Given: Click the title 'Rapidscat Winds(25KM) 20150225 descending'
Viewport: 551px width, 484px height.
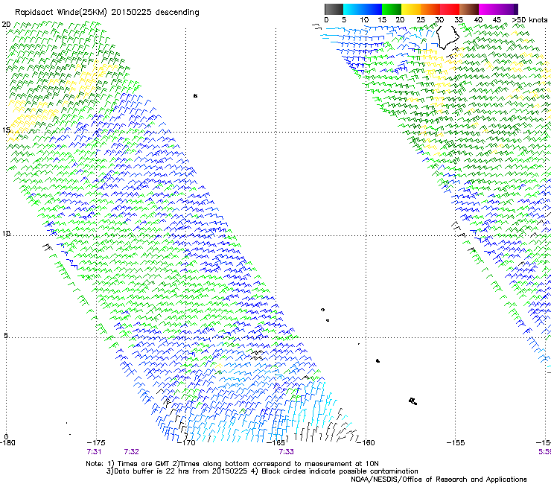Looking at the screenshot, I should click(x=106, y=13).
